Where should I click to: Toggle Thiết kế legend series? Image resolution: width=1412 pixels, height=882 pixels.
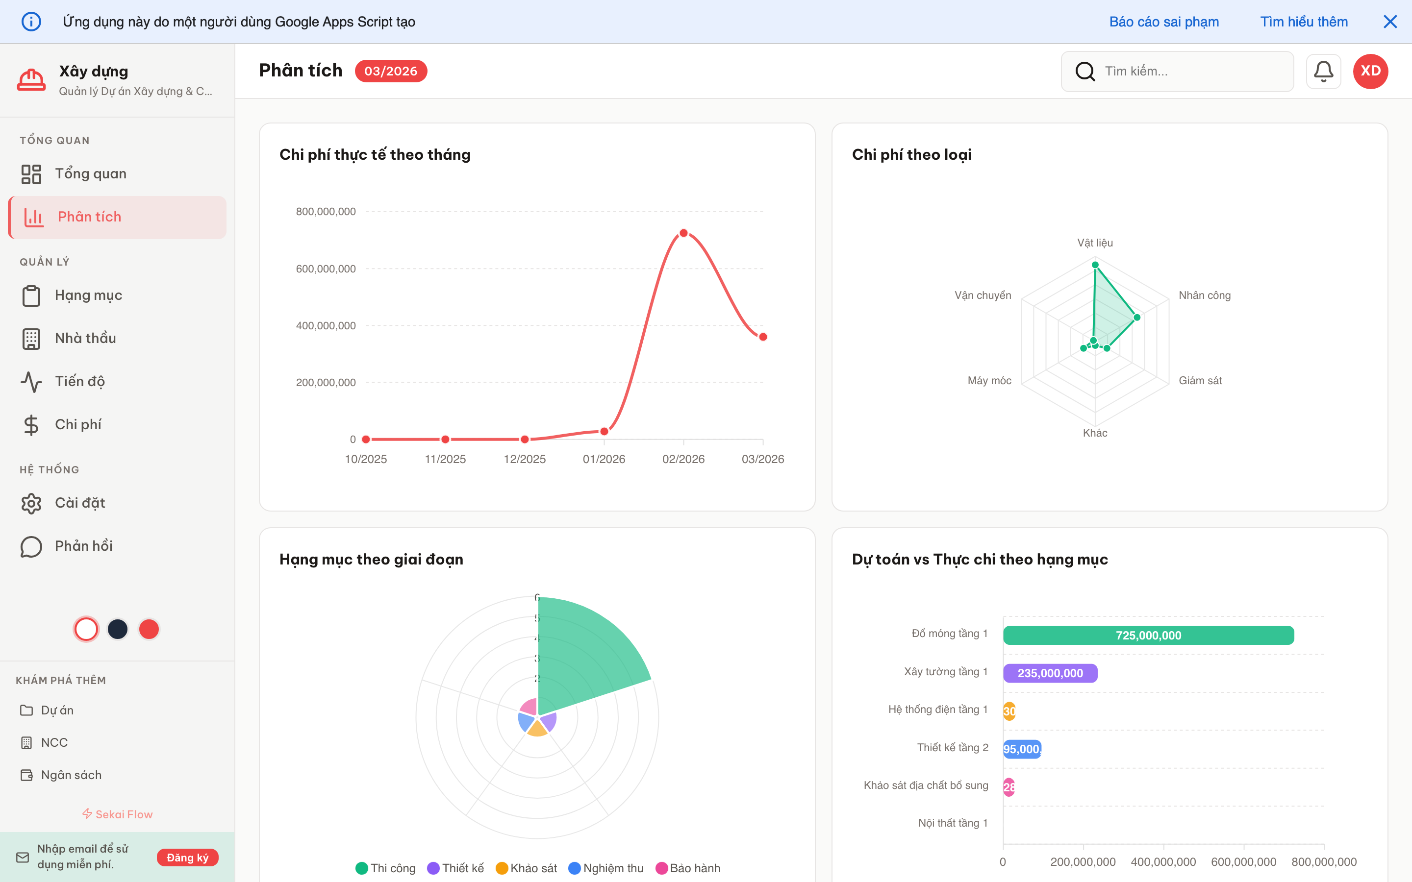pyautogui.click(x=455, y=868)
